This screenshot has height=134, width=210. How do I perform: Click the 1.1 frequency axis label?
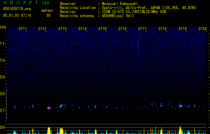pos(3,44)
